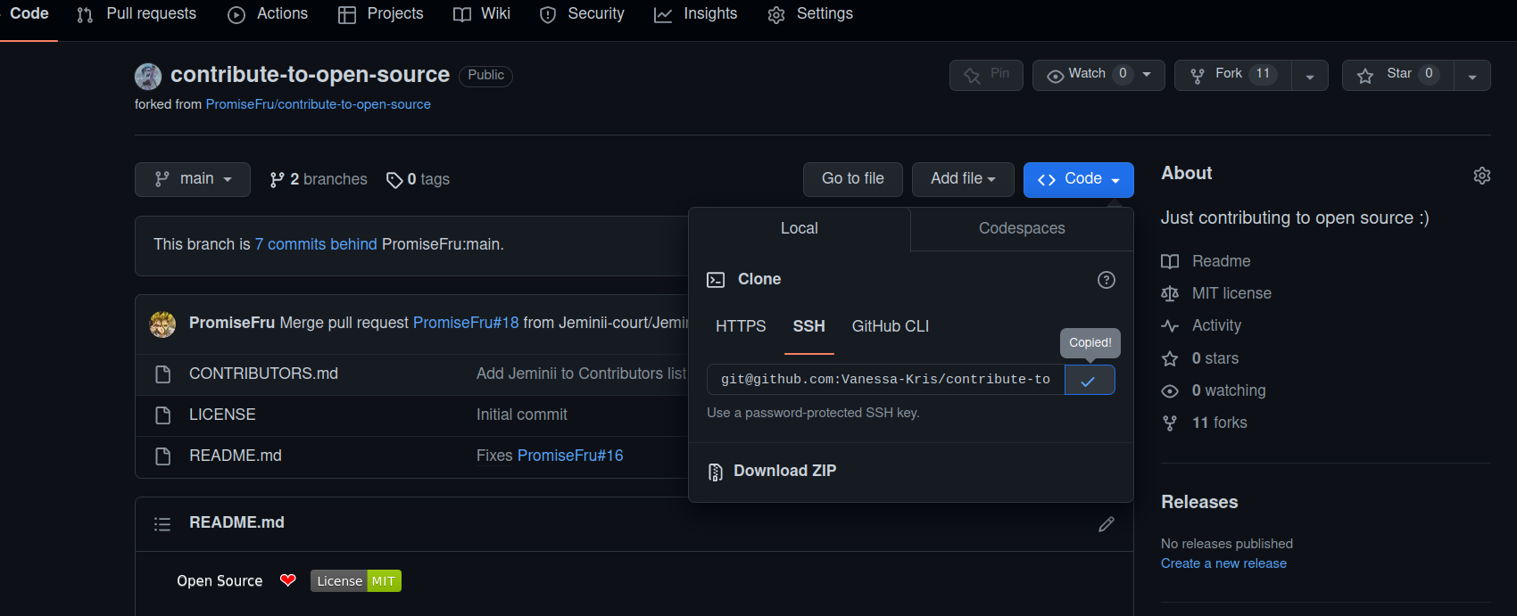Screen dimensions: 1517x616
Task: Toggle the green Code dropdown button
Action: point(1079,179)
